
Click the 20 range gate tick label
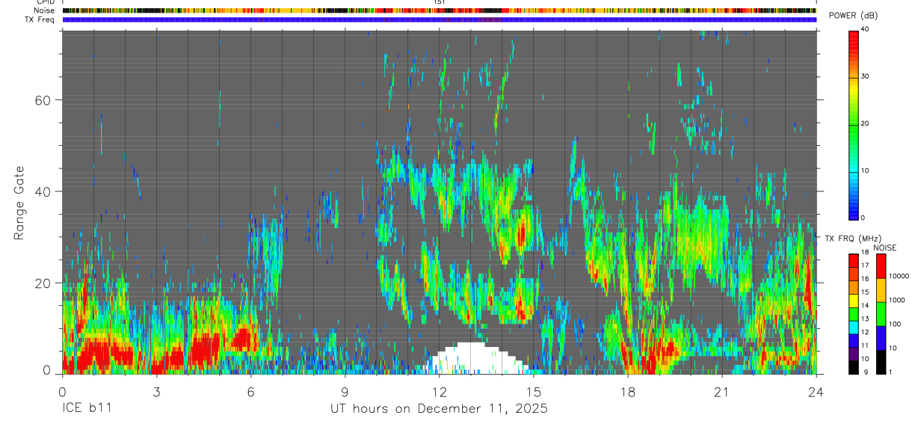pyautogui.click(x=43, y=283)
